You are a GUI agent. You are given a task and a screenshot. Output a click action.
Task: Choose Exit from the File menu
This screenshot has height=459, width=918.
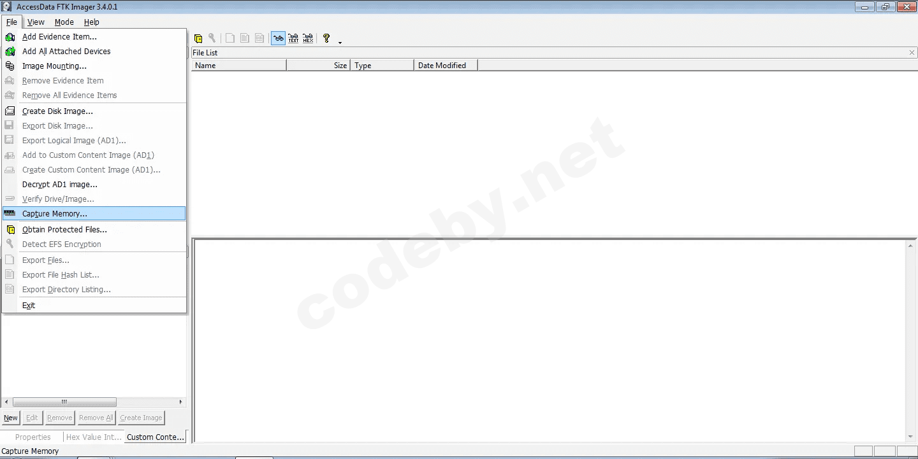[x=94, y=306]
